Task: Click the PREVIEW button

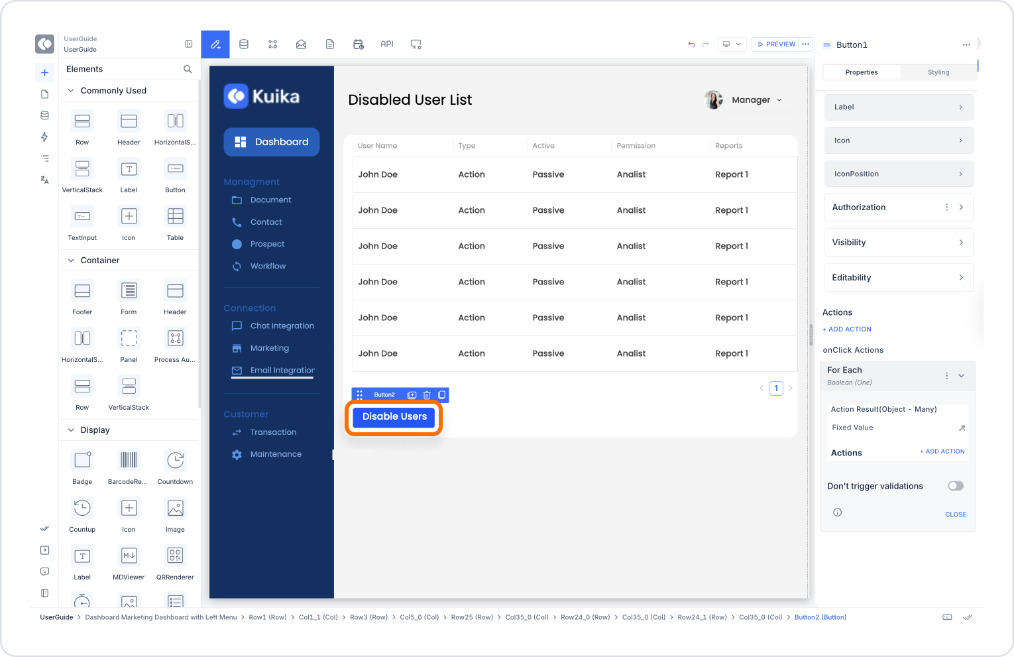Action: (x=775, y=44)
